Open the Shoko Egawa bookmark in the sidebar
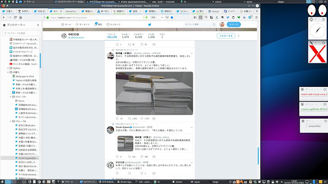328x184 pixels. point(27,158)
